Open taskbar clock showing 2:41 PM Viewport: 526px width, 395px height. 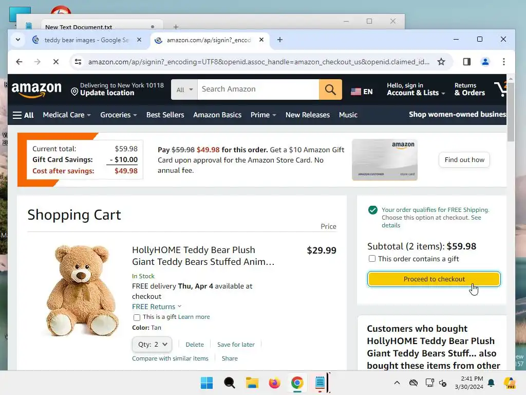point(469,383)
